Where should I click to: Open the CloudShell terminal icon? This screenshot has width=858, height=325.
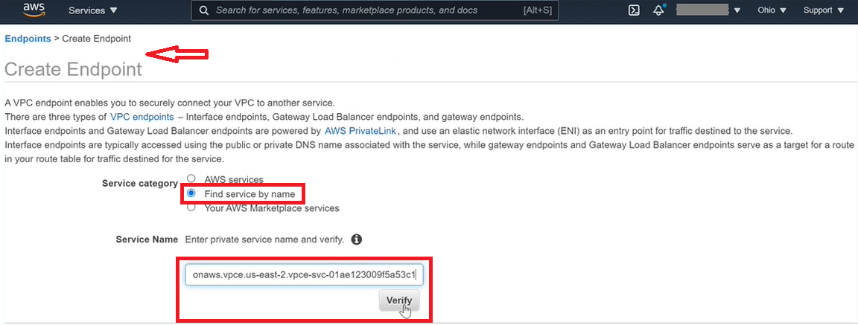[x=634, y=10]
